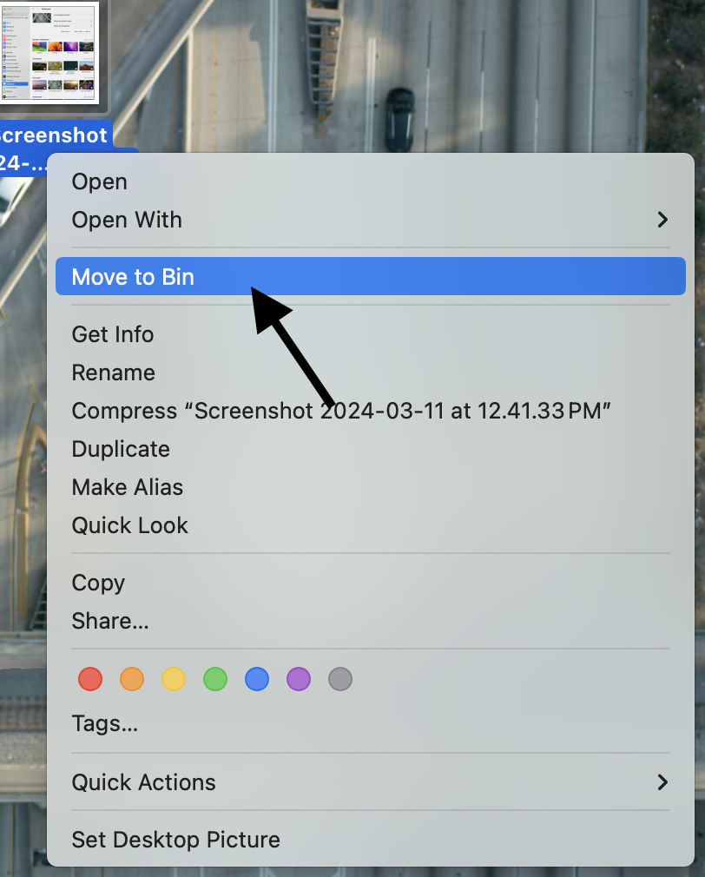The width and height of the screenshot is (705, 877).
Task: Select Get Info from the menu
Action: point(113,334)
